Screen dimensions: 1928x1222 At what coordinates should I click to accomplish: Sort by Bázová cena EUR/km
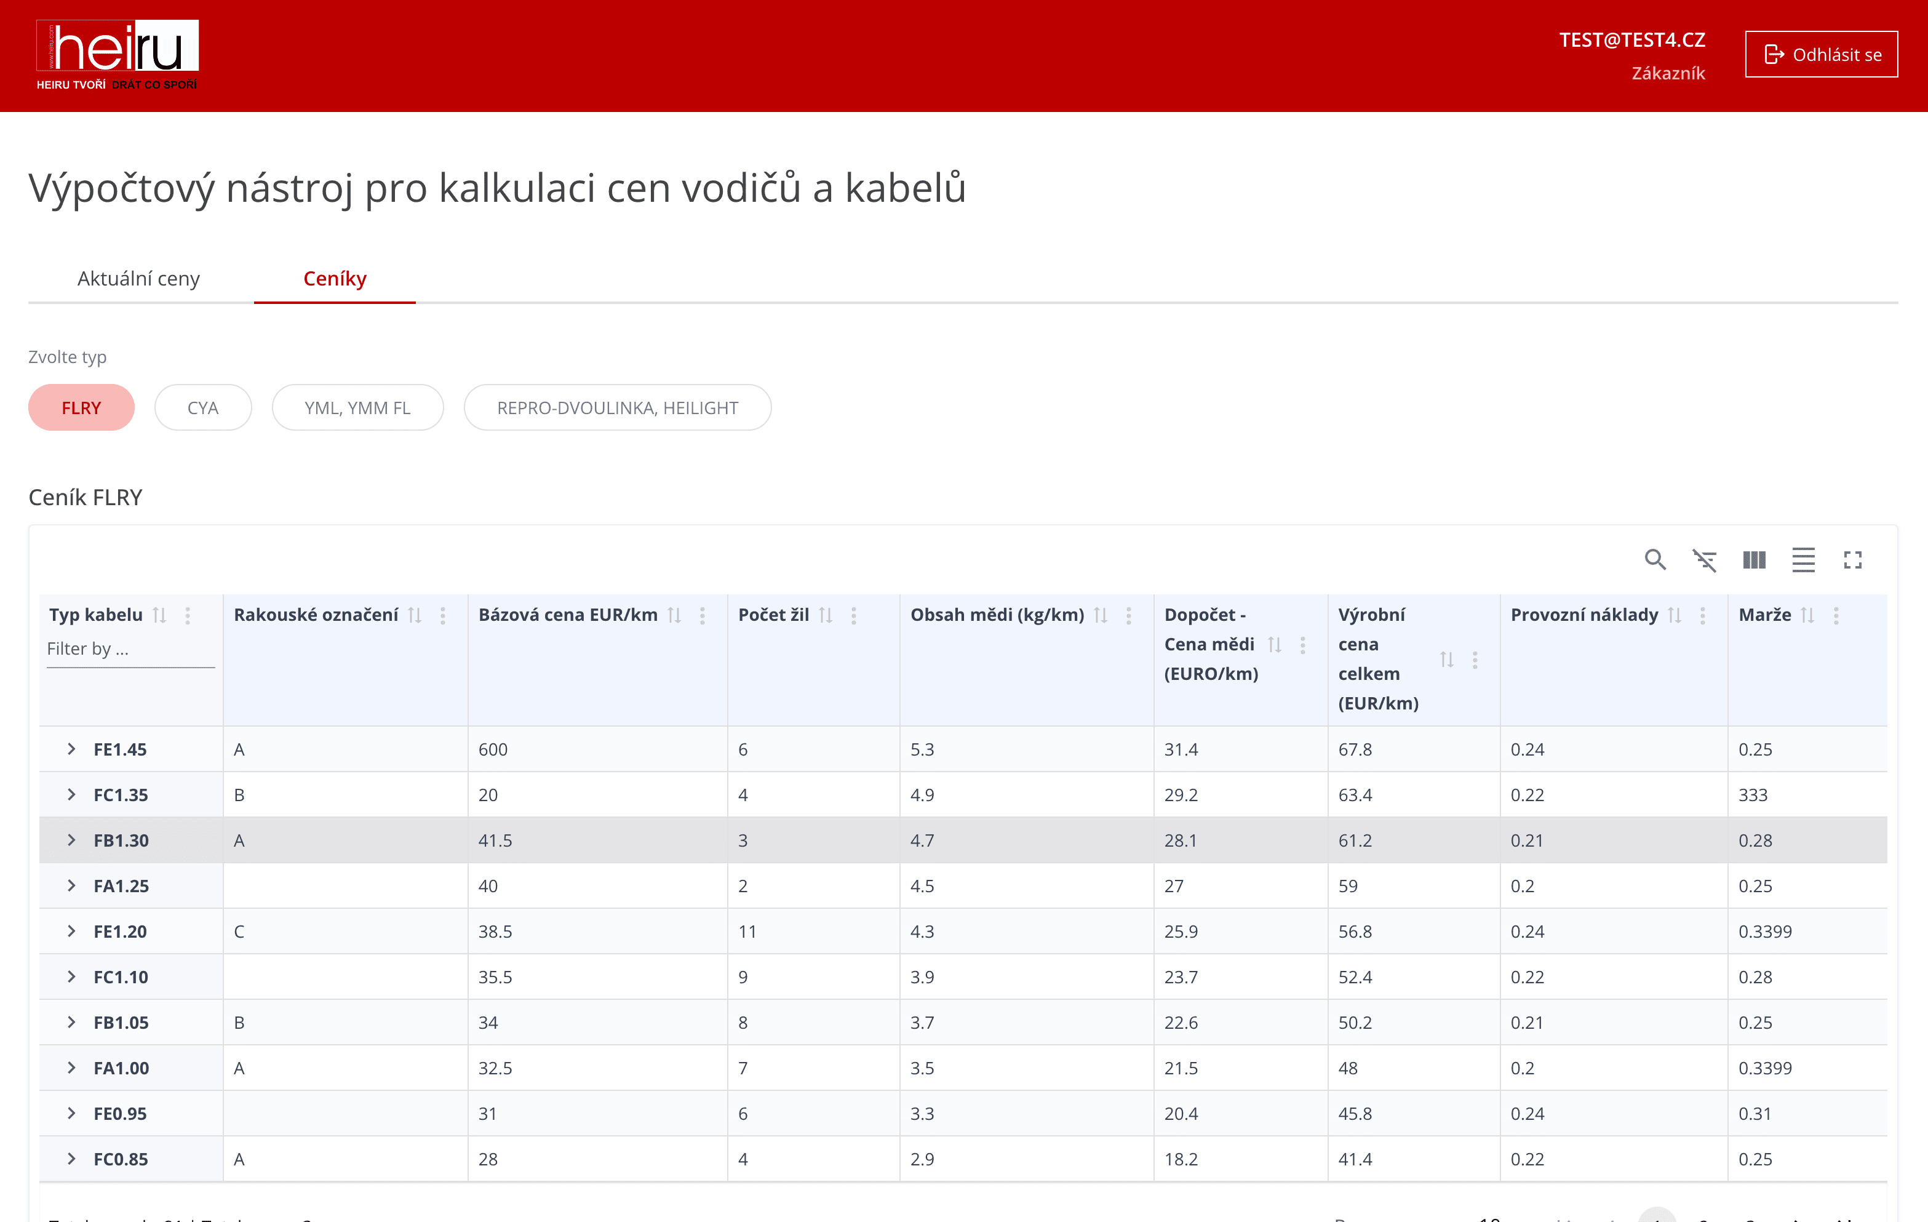click(674, 615)
